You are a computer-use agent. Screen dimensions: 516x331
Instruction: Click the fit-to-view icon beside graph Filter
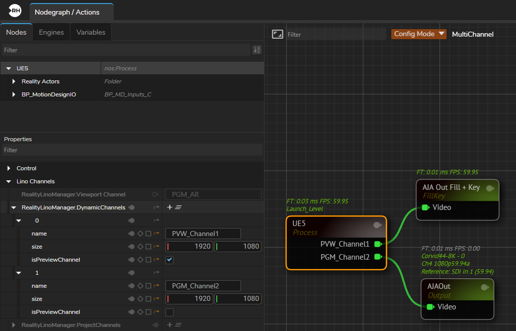click(277, 34)
